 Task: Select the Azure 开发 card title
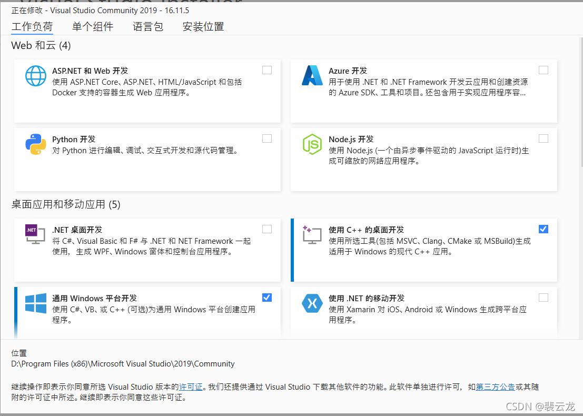click(x=348, y=71)
